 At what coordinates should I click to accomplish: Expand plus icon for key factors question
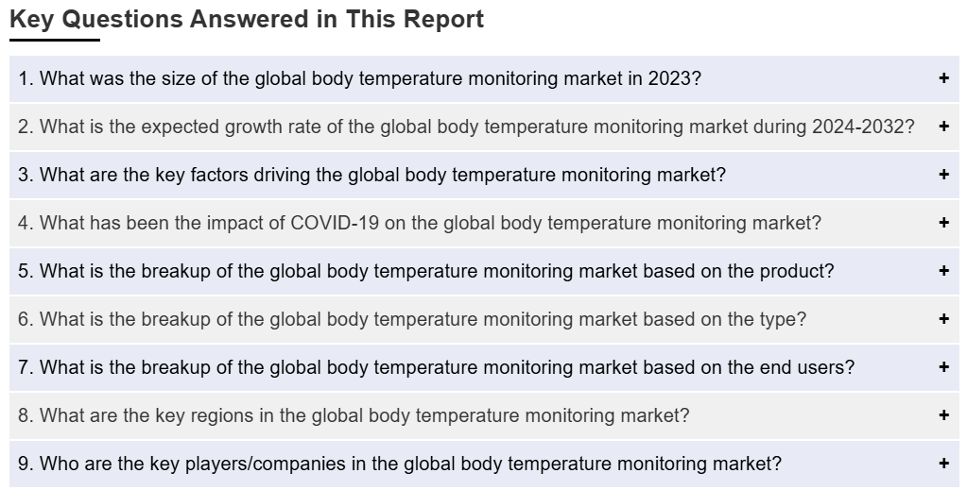pos(943,175)
